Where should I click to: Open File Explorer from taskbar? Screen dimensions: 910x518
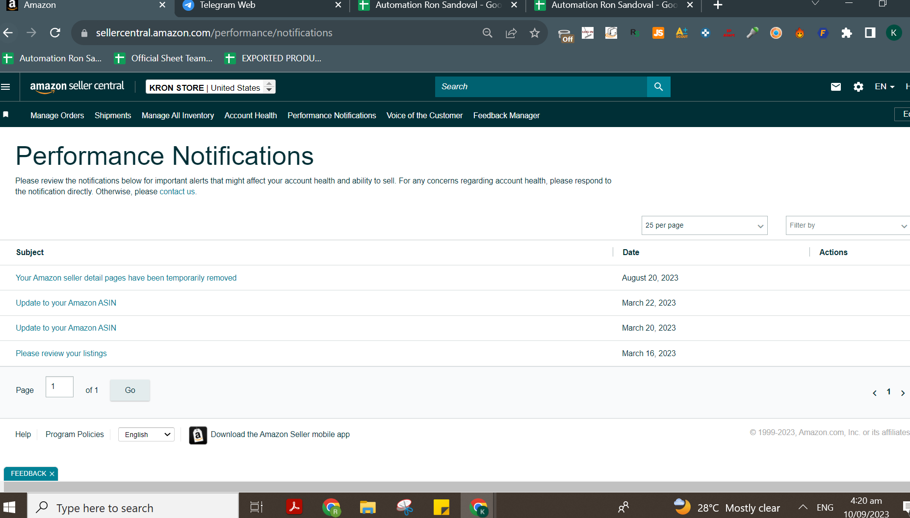[x=367, y=507]
